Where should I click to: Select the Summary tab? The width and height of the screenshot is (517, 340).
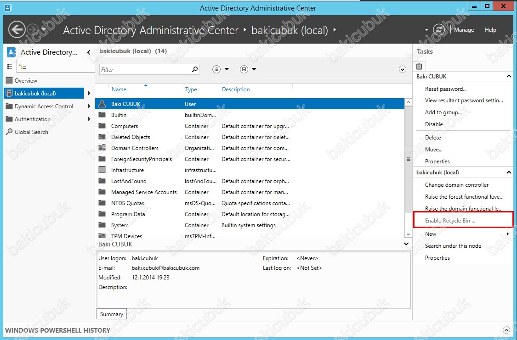coord(112,314)
